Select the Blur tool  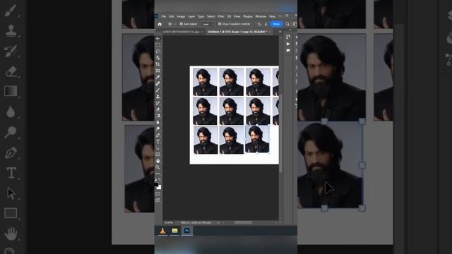(157, 122)
